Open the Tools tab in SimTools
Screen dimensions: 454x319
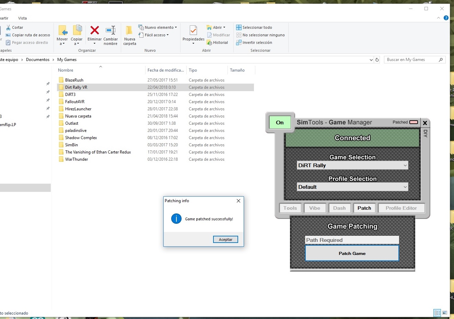coord(290,208)
